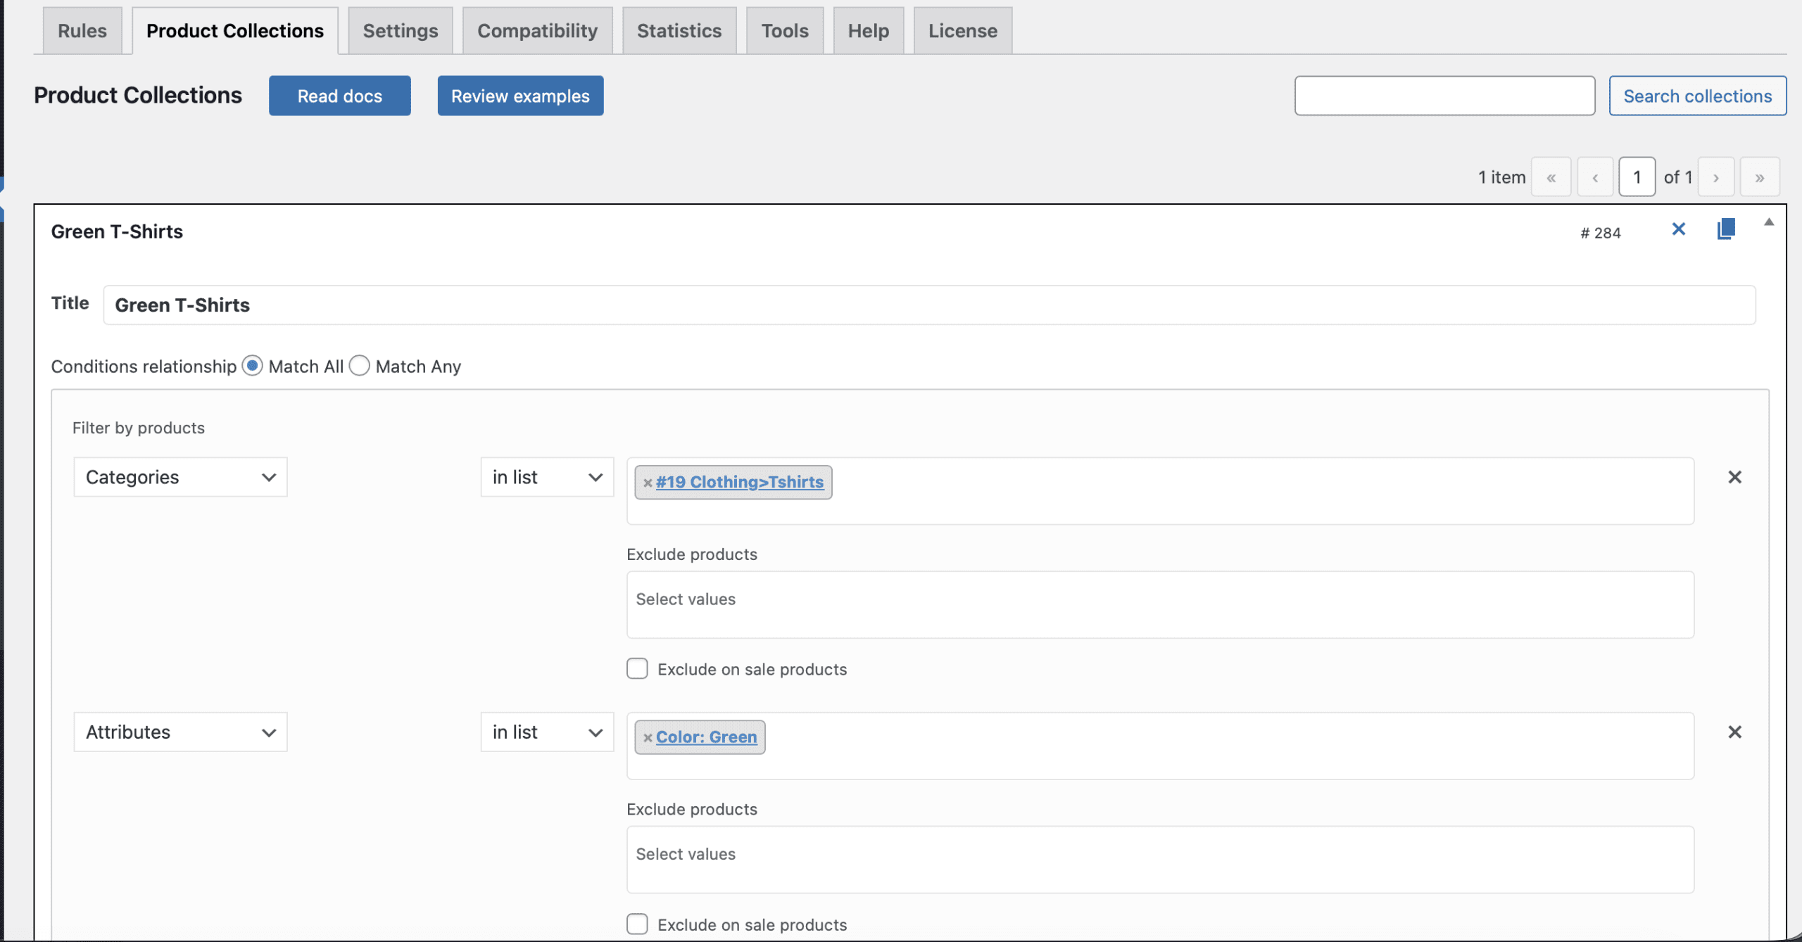
Task: Remove the Color: Green tag
Action: (648, 738)
